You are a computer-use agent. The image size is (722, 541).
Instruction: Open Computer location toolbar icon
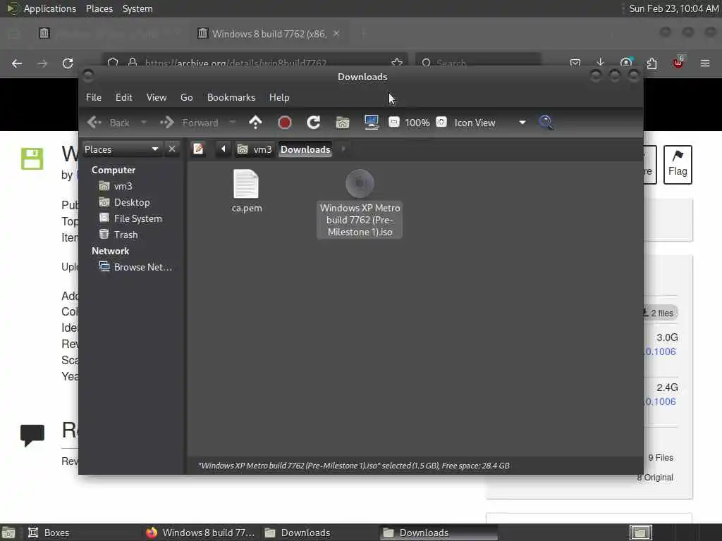pos(371,123)
